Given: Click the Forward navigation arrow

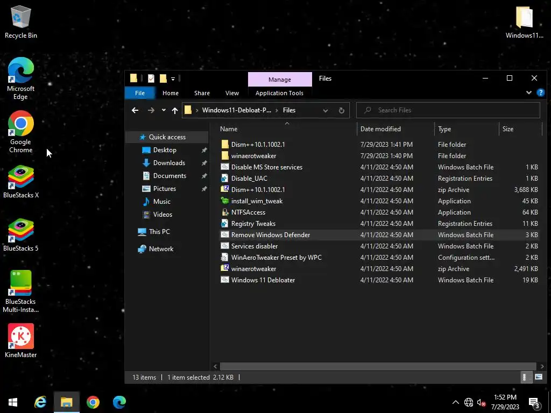Looking at the screenshot, I should [151, 110].
